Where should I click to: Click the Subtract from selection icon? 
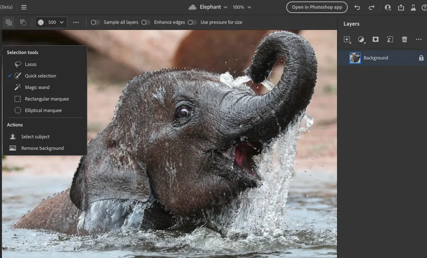[23, 22]
